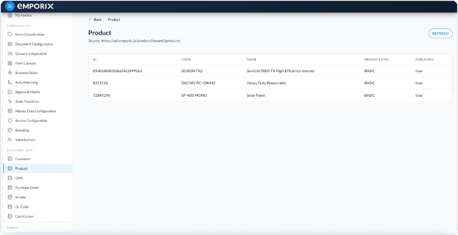Click the Email Classification tag icon

[x=10, y=34]
